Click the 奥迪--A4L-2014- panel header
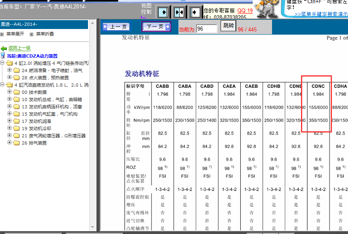Viewport: 348px width, 234px height. tap(44, 24)
